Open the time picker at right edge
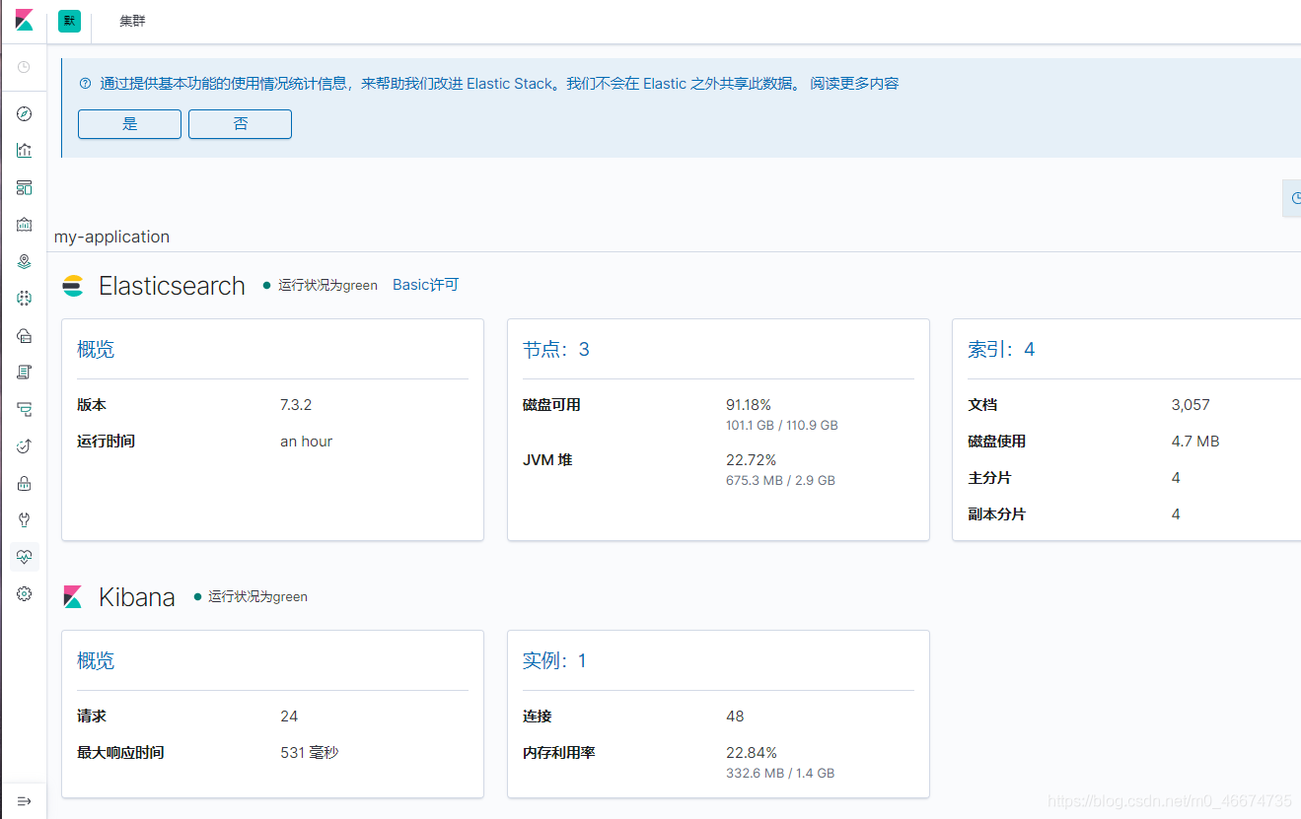Image resolution: width=1301 pixels, height=819 pixels. pos(1292,198)
